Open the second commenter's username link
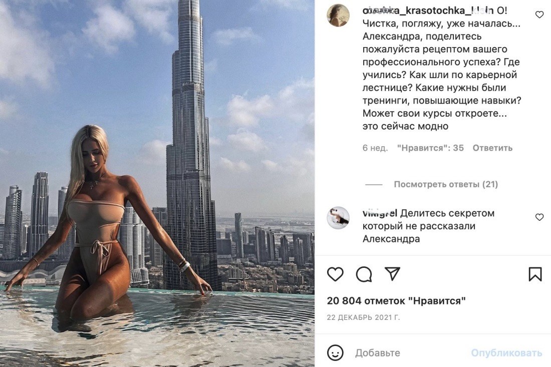This screenshot has width=551, height=367. pos(380,213)
